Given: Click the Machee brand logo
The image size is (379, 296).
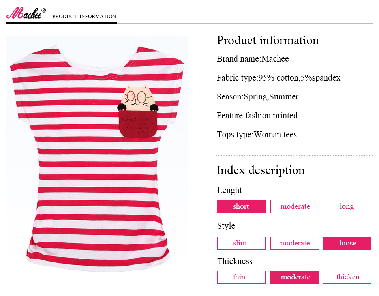Looking at the screenshot, I should [24, 14].
